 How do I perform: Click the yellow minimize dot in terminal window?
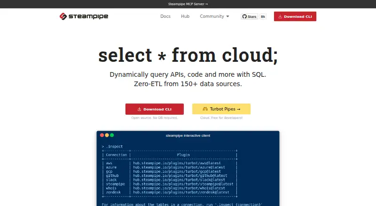(107, 135)
